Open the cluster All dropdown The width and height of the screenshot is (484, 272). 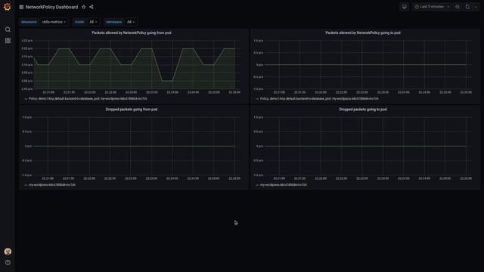93,22
